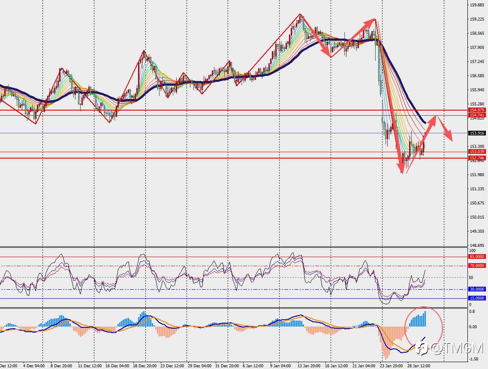Click the 13 Jan 20:00 time label

coord(309,366)
